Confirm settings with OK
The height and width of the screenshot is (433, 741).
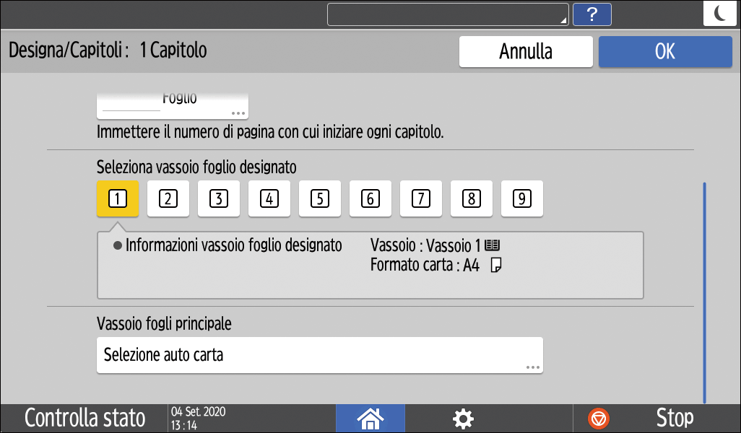pos(664,51)
